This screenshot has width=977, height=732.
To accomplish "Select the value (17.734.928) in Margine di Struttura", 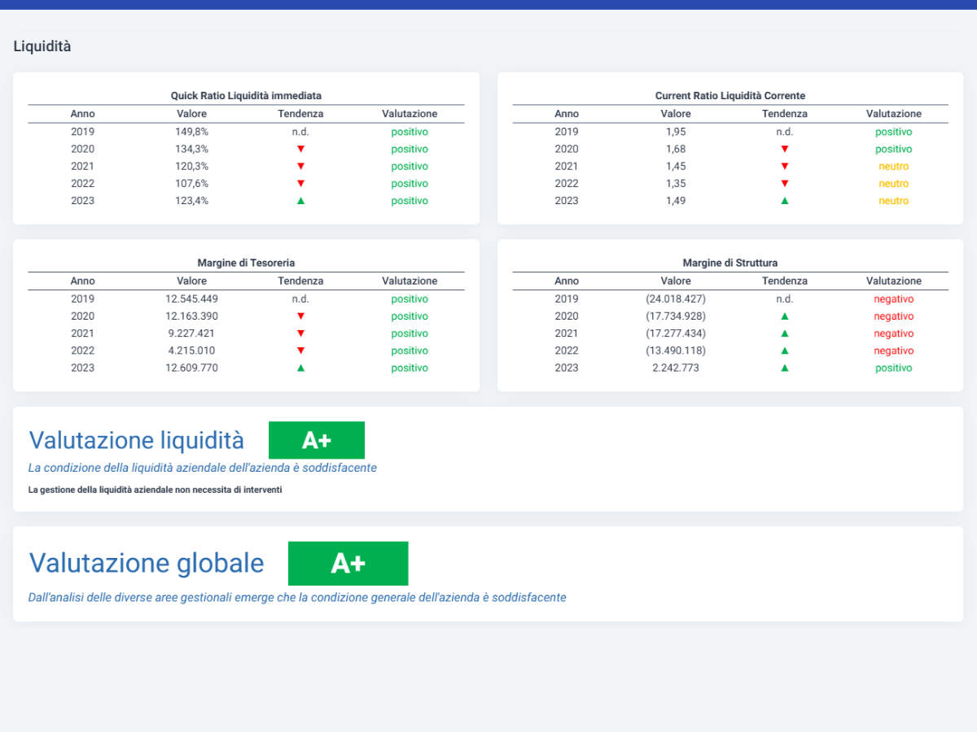I will click(x=676, y=316).
